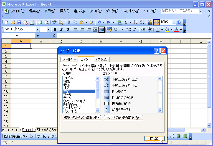Click the New workbook icon

6,22
